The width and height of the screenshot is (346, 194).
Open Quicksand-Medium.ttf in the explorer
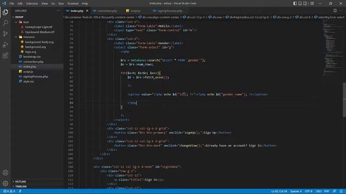(x=37, y=32)
